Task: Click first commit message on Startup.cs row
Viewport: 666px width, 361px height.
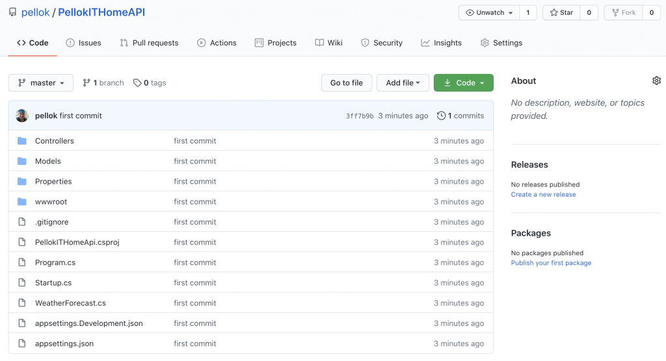Action: tap(195, 282)
